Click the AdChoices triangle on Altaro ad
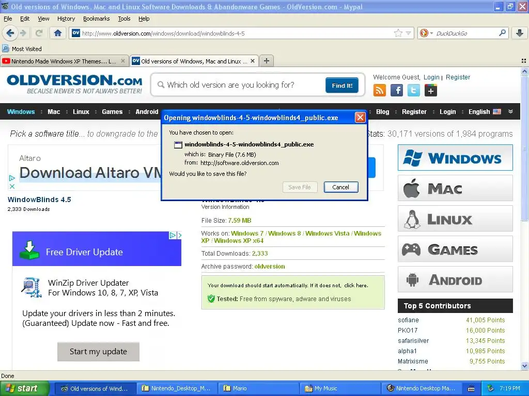This screenshot has width=529, height=396. (x=12, y=178)
